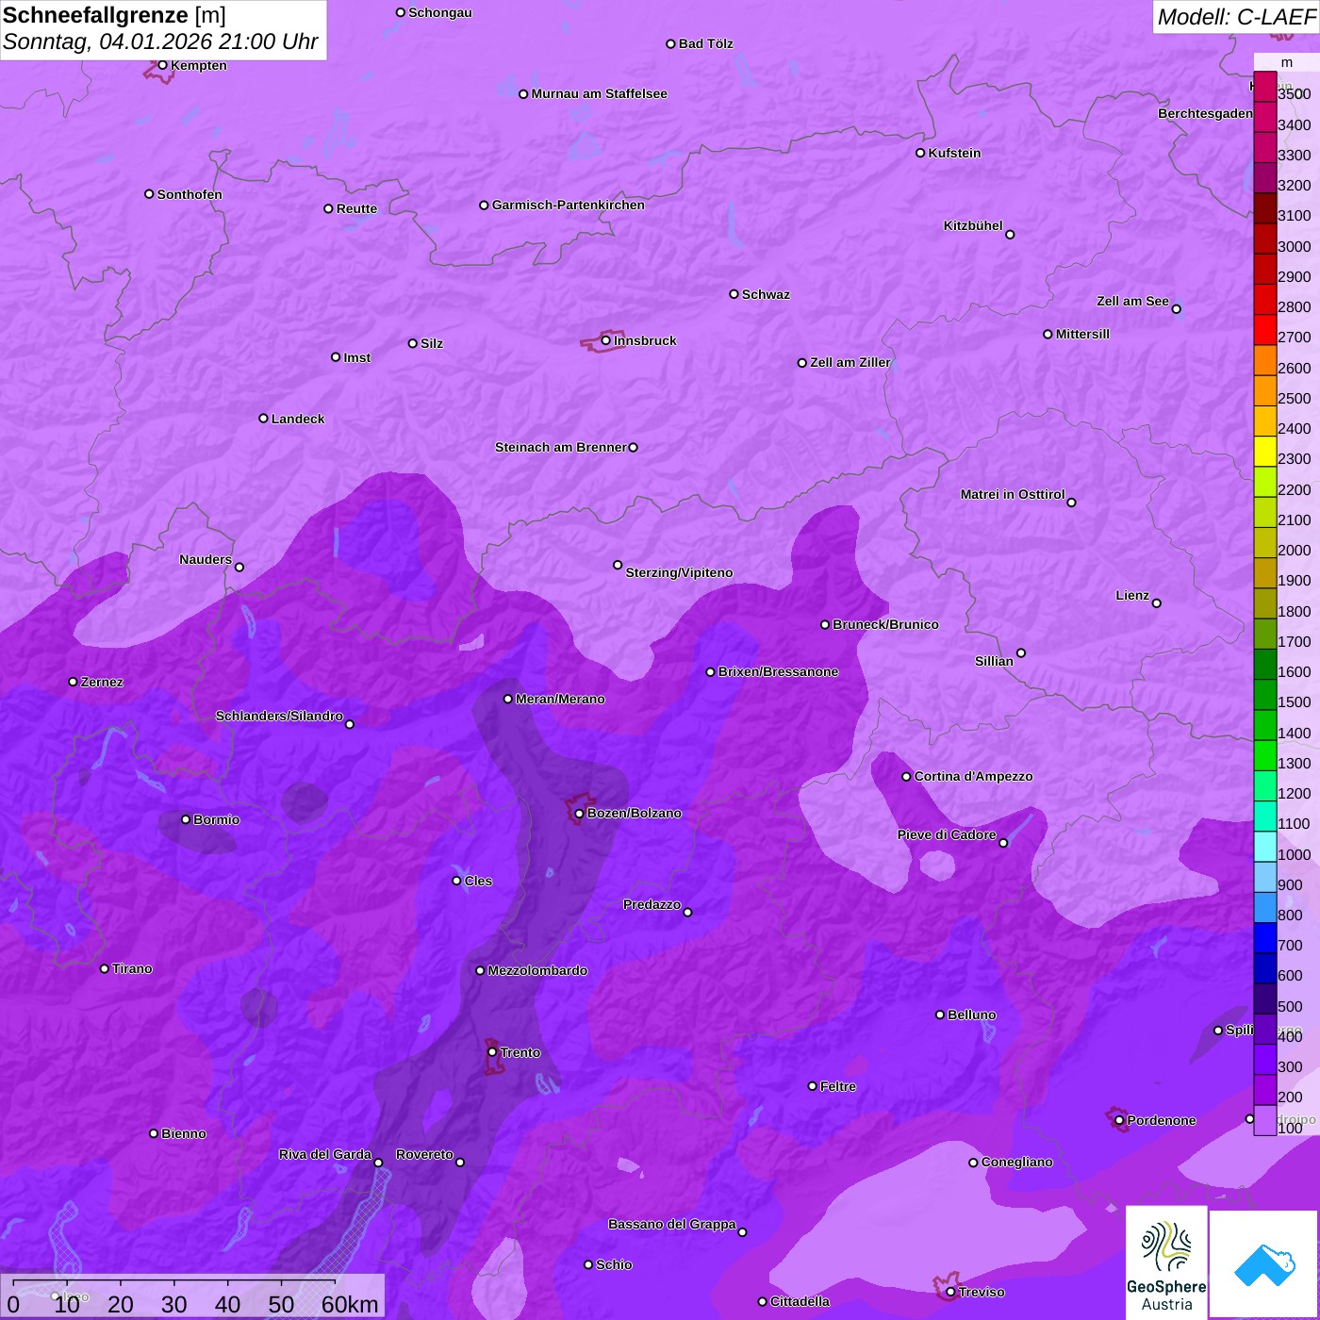Select the Landeck marker dot
The image size is (1320, 1320).
click(x=263, y=419)
